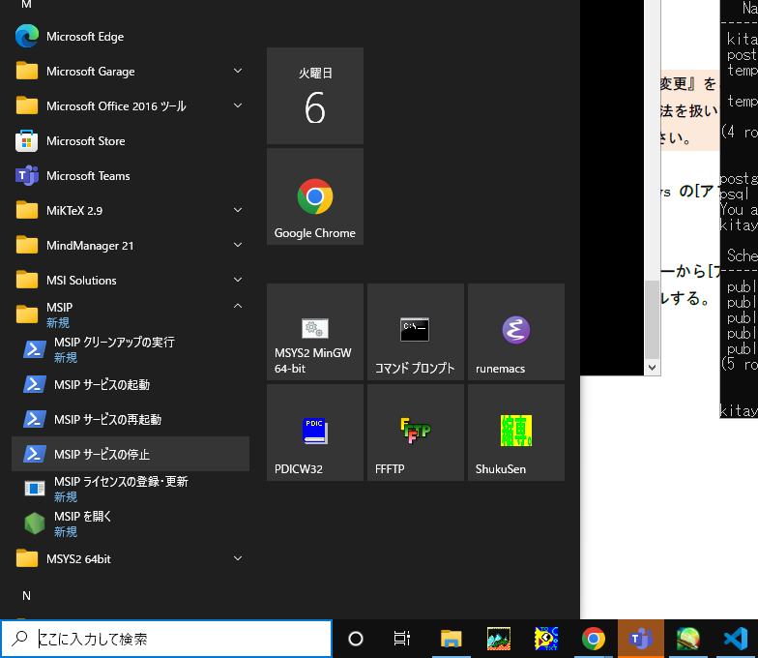Open the PDICW32 dictionary tile
Image resolution: width=758 pixels, height=658 pixels.
pos(314,433)
